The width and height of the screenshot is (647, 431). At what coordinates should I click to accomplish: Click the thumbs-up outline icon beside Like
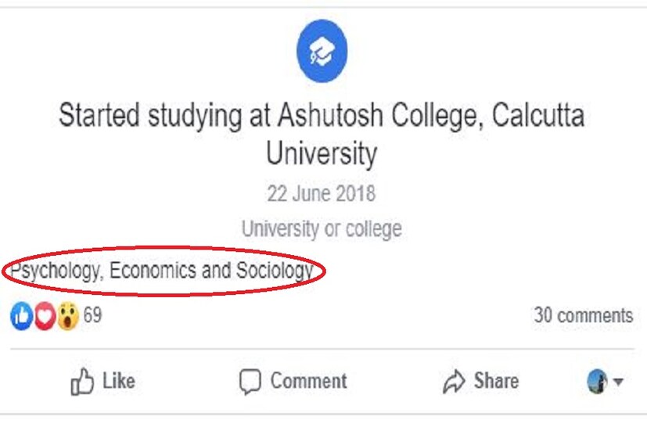pos(82,382)
